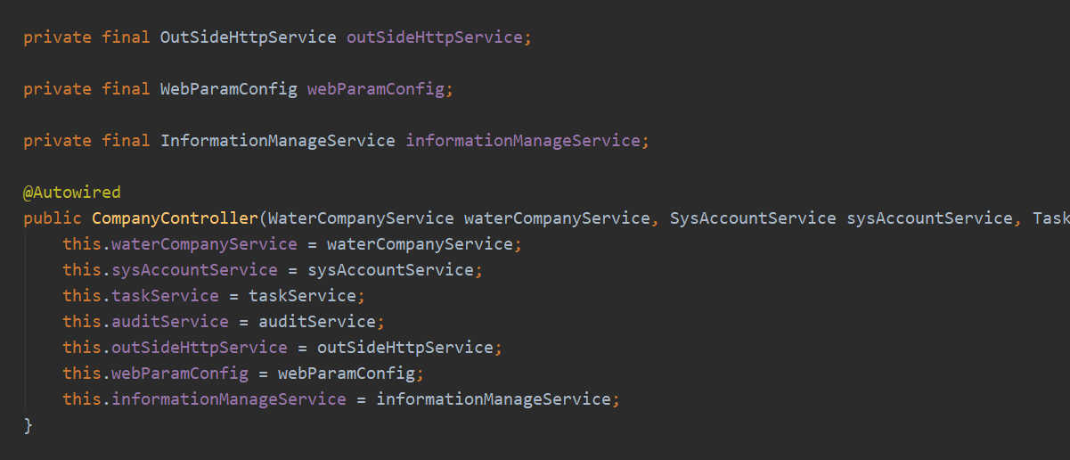Click the CompanyController constructor name

(174, 218)
